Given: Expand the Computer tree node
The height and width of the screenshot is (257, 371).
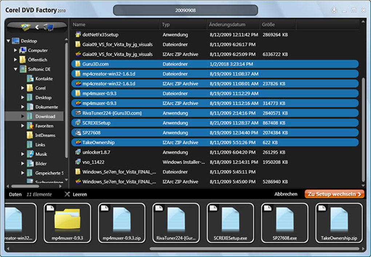Looking at the screenshot, I should click(15, 50).
